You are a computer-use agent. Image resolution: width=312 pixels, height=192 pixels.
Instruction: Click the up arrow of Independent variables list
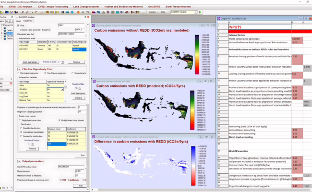tap(65, 82)
